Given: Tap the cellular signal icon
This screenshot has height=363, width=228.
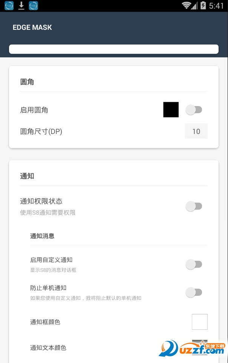Looking at the screenshot, I should (x=195, y=6).
